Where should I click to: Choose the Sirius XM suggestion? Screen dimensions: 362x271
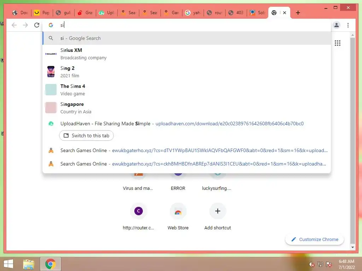click(187, 54)
